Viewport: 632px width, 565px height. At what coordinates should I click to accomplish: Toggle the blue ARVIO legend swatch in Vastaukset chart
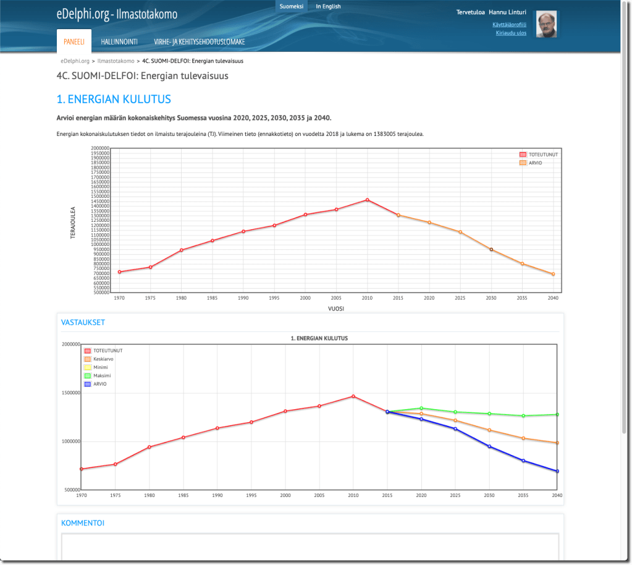(87, 384)
